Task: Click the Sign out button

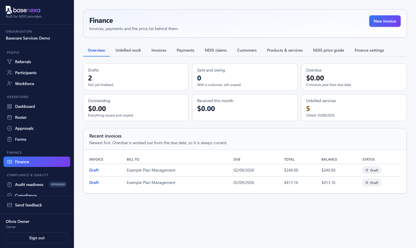Action: click(37, 238)
